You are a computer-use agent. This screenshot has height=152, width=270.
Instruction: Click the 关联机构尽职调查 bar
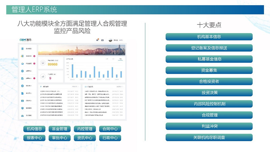[x=209, y=137]
